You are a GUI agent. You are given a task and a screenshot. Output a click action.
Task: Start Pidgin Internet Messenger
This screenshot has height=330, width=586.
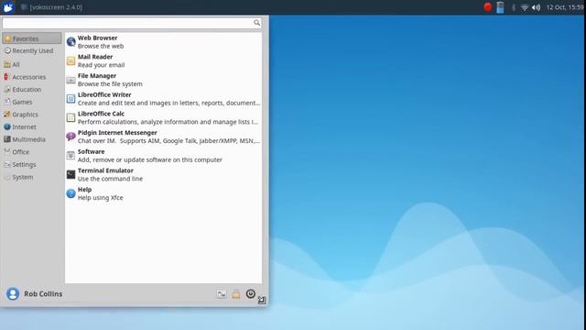coord(163,137)
